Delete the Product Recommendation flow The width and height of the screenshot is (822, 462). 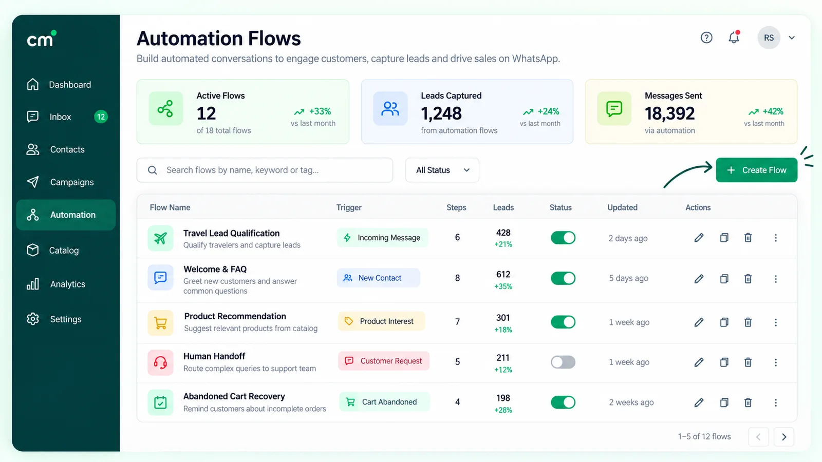(x=748, y=322)
